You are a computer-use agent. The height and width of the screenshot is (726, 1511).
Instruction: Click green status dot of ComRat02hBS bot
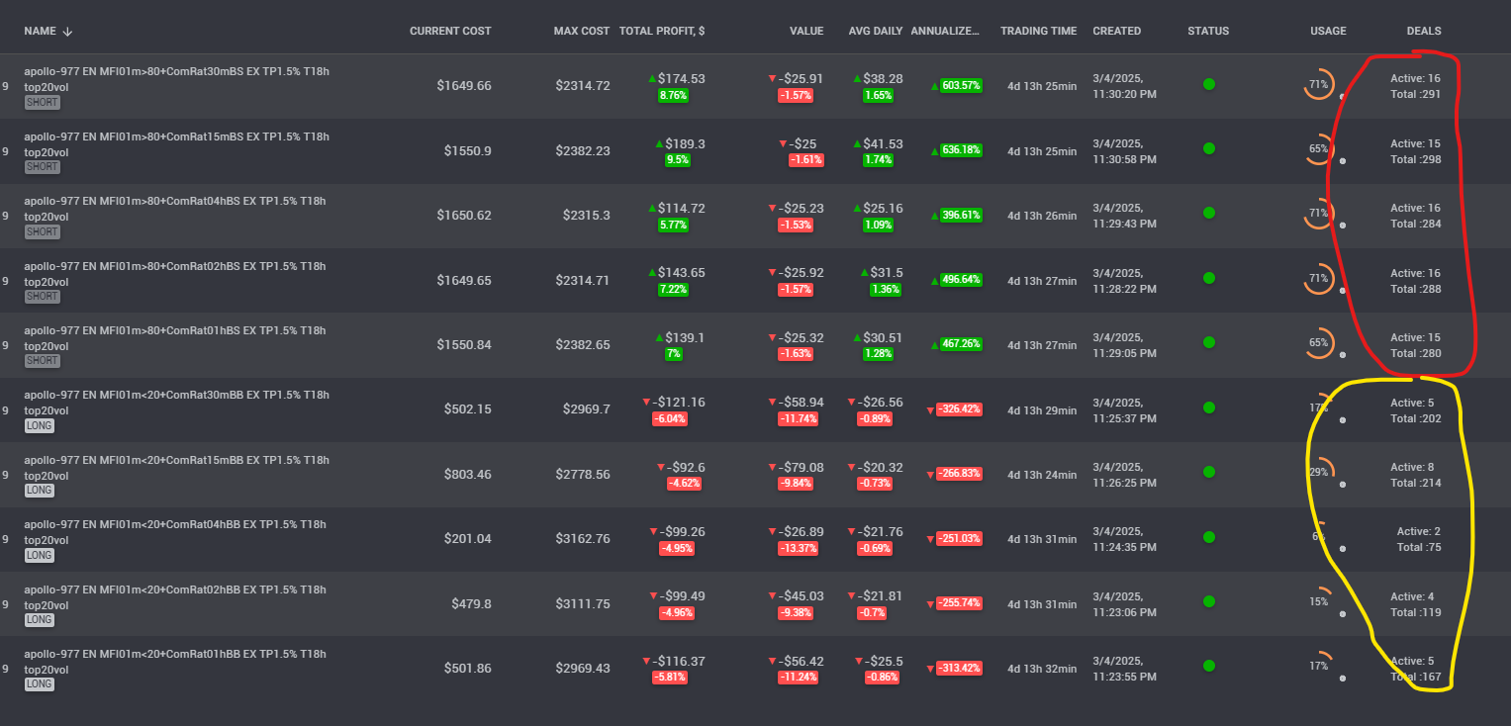click(x=1208, y=278)
